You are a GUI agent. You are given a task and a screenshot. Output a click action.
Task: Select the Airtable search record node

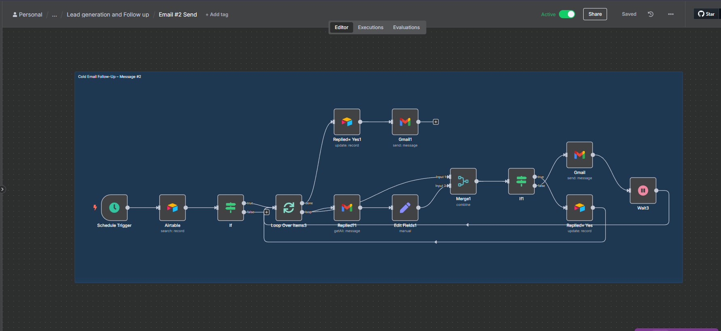(173, 207)
